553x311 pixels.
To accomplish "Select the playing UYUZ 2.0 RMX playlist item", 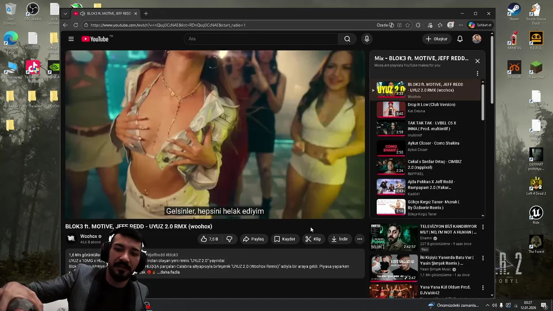I will tap(426, 90).
